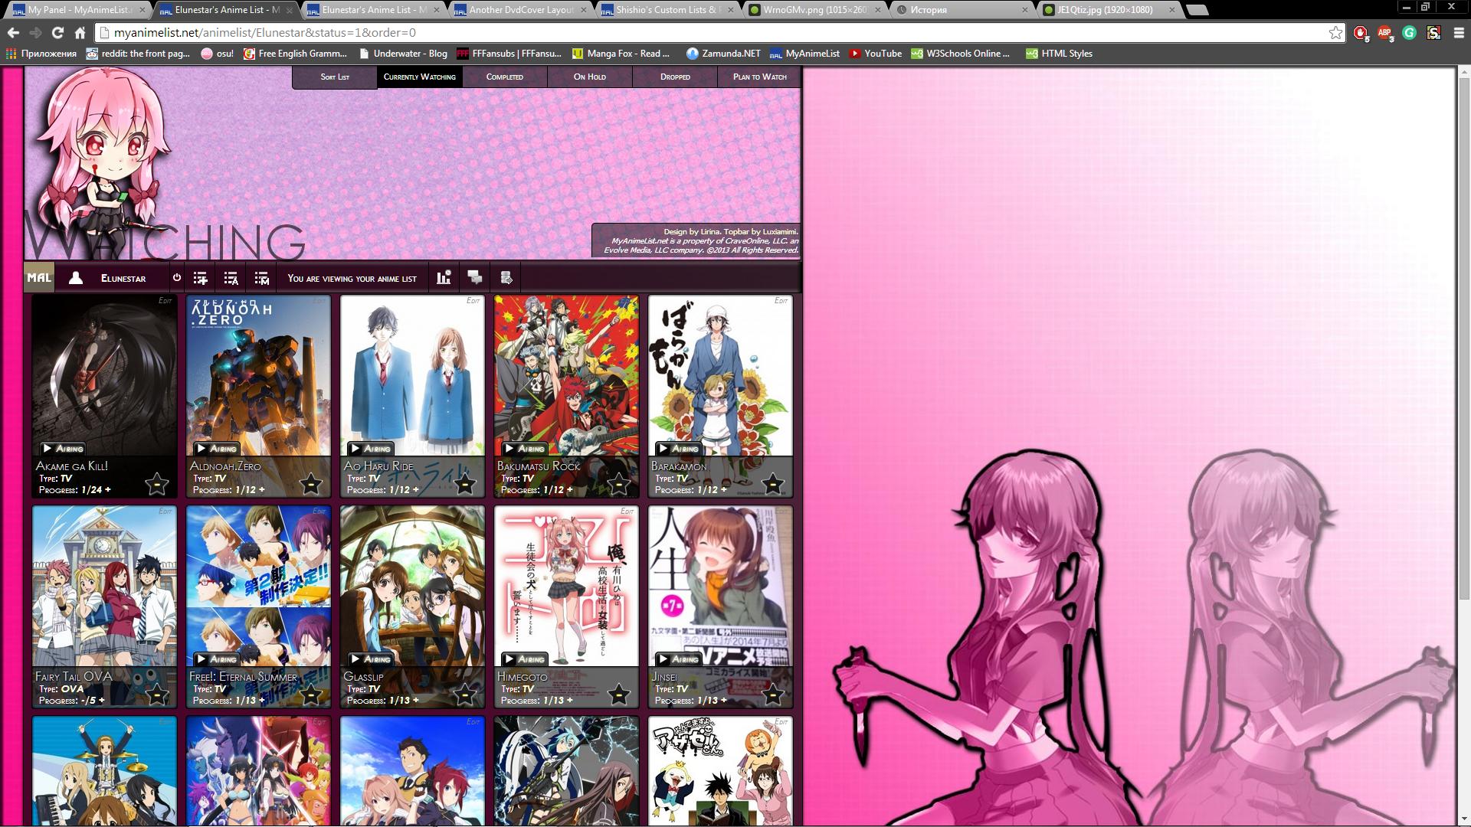Switch to the Completed list tab
1471x827 pixels.
[504, 77]
